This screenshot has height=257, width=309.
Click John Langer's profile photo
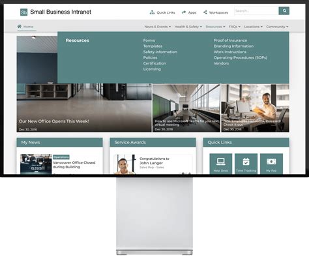point(125,164)
